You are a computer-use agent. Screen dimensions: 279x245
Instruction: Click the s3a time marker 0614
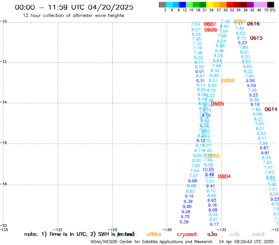(271, 109)
